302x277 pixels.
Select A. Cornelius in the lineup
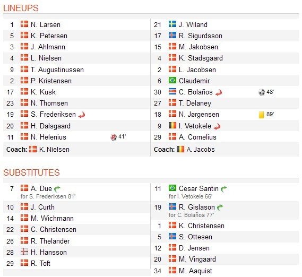tap(197, 137)
